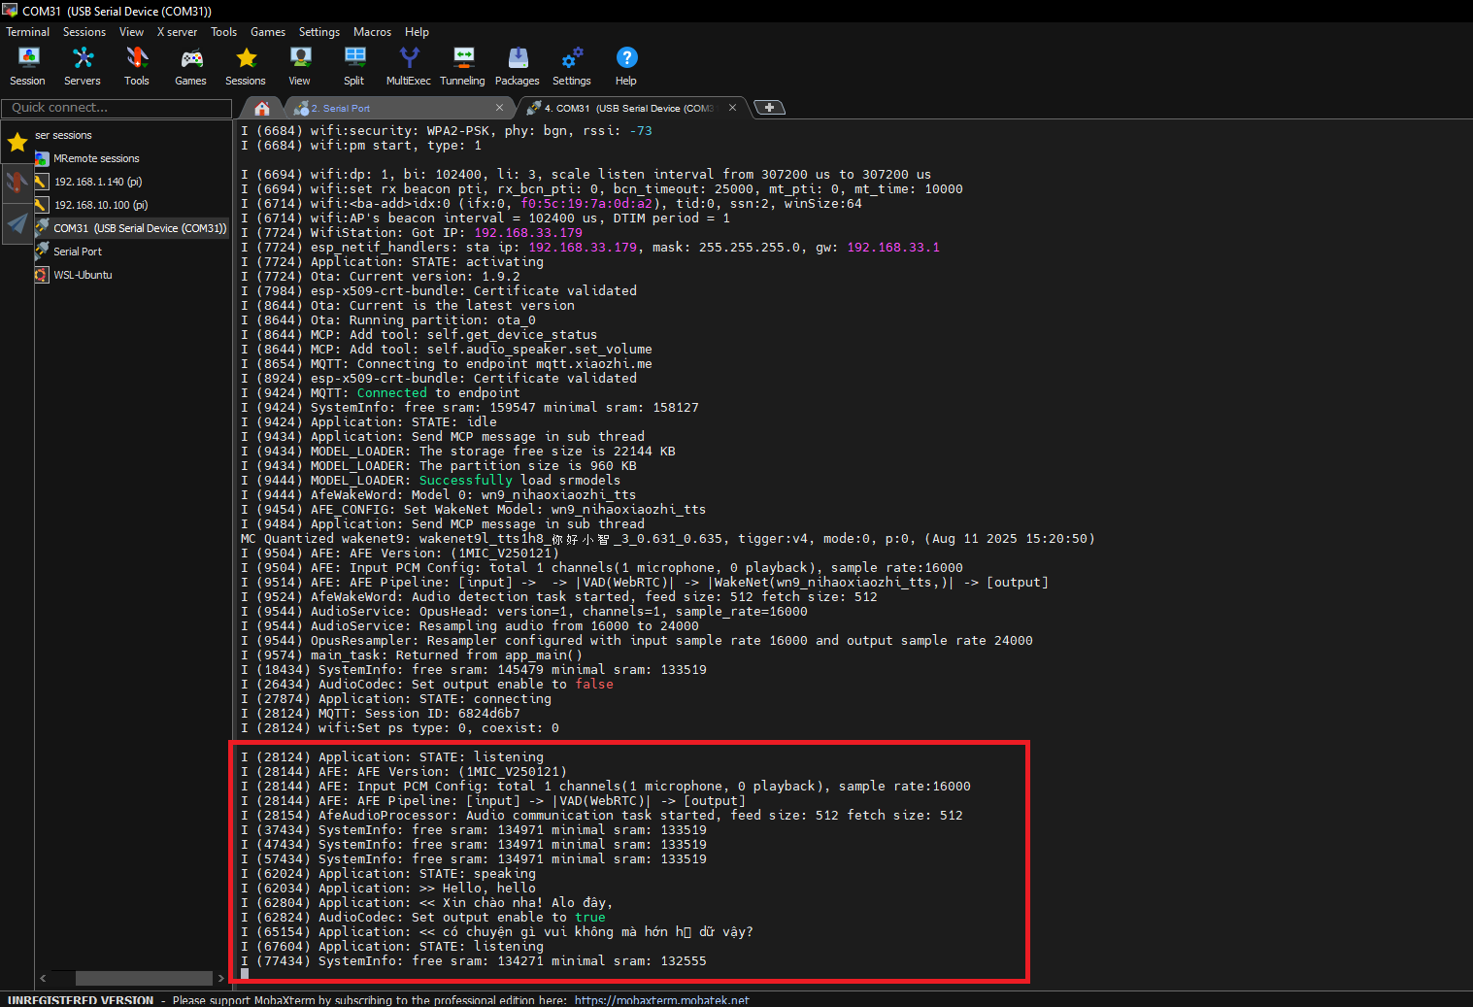1473x1007 pixels.
Task: Add a new tab with the plus button
Action: (x=769, y=108)
